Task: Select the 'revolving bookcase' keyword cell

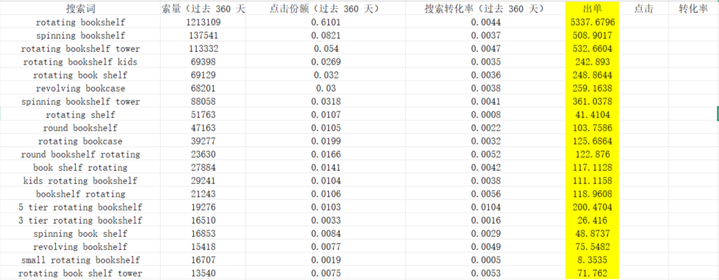Action: coord(80,89)
